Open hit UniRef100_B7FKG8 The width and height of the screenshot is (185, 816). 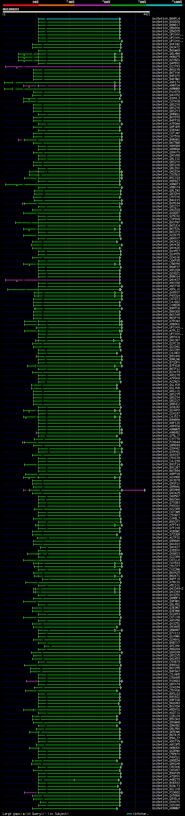[166, 366]
